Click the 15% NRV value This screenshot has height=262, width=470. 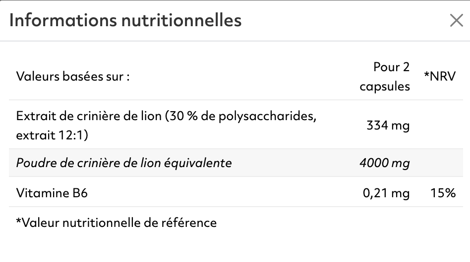pos(443,193)
